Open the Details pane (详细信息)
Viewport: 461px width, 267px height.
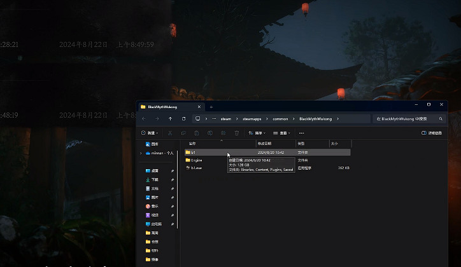pos(432,133)
